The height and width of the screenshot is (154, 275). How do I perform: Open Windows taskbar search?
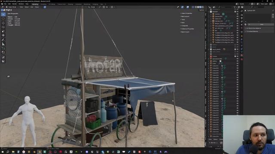(x=8, y=152)
